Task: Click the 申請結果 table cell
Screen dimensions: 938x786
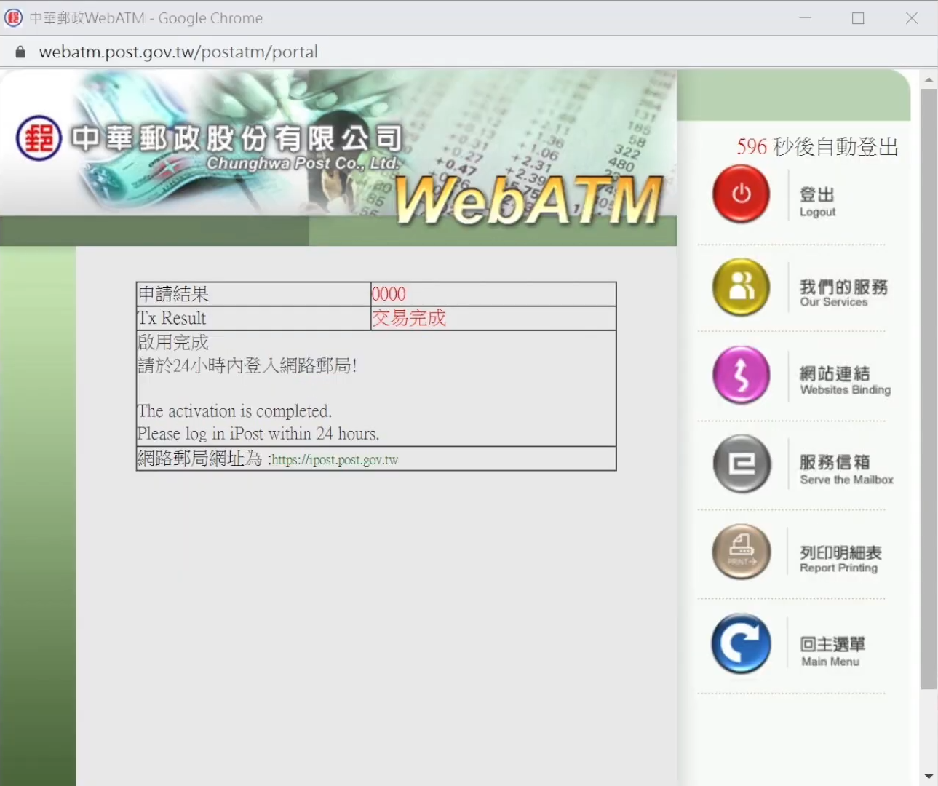Action: pos(253,294)
